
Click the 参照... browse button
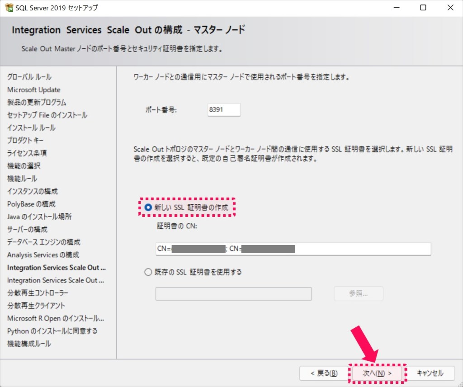coord(359,294)
